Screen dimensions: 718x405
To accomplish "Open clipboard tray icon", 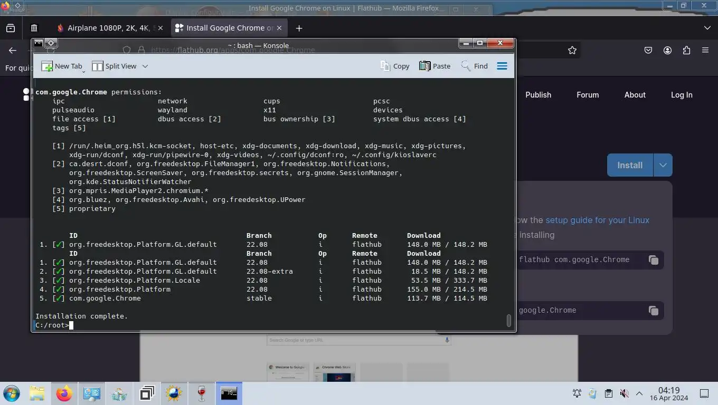I will tap(608, 393).
